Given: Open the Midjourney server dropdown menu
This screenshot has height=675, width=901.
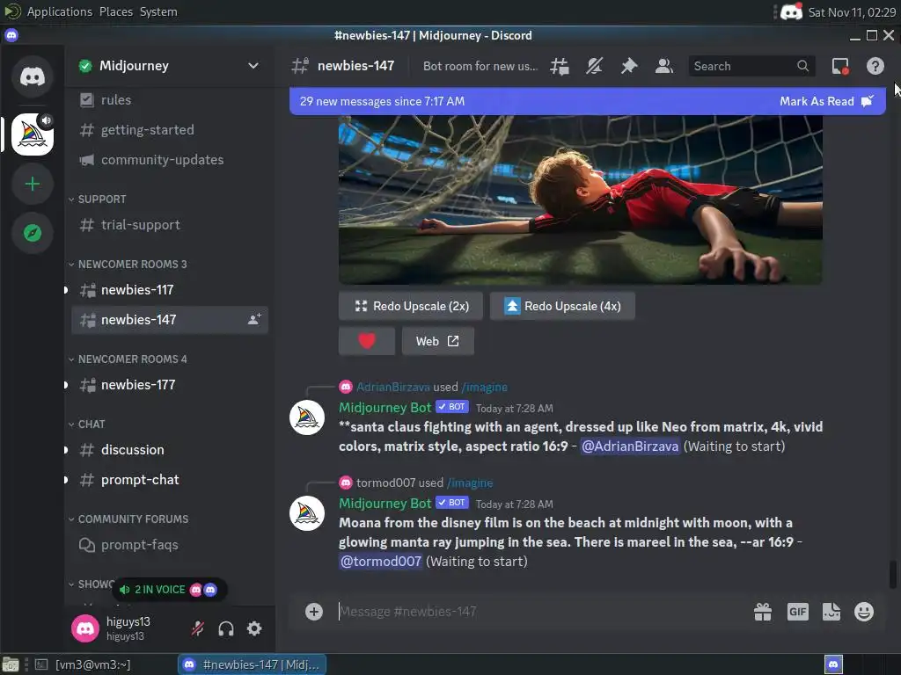Looking at the screenshot, I should pos(253,65).
